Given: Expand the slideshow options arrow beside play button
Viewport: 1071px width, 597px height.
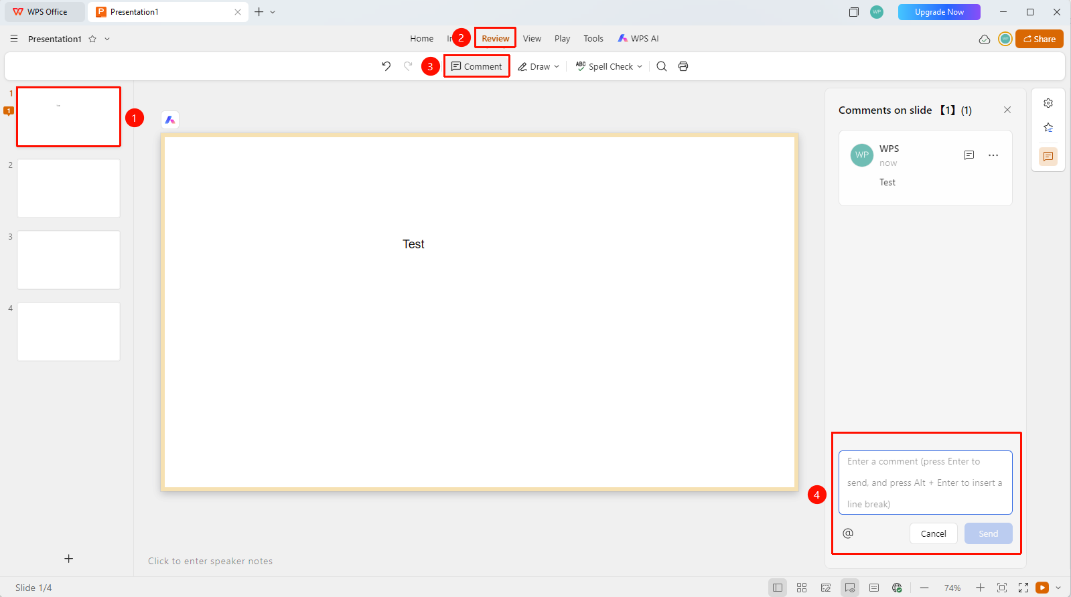Looking at the screenshot, I should [x=1058, y=588].
